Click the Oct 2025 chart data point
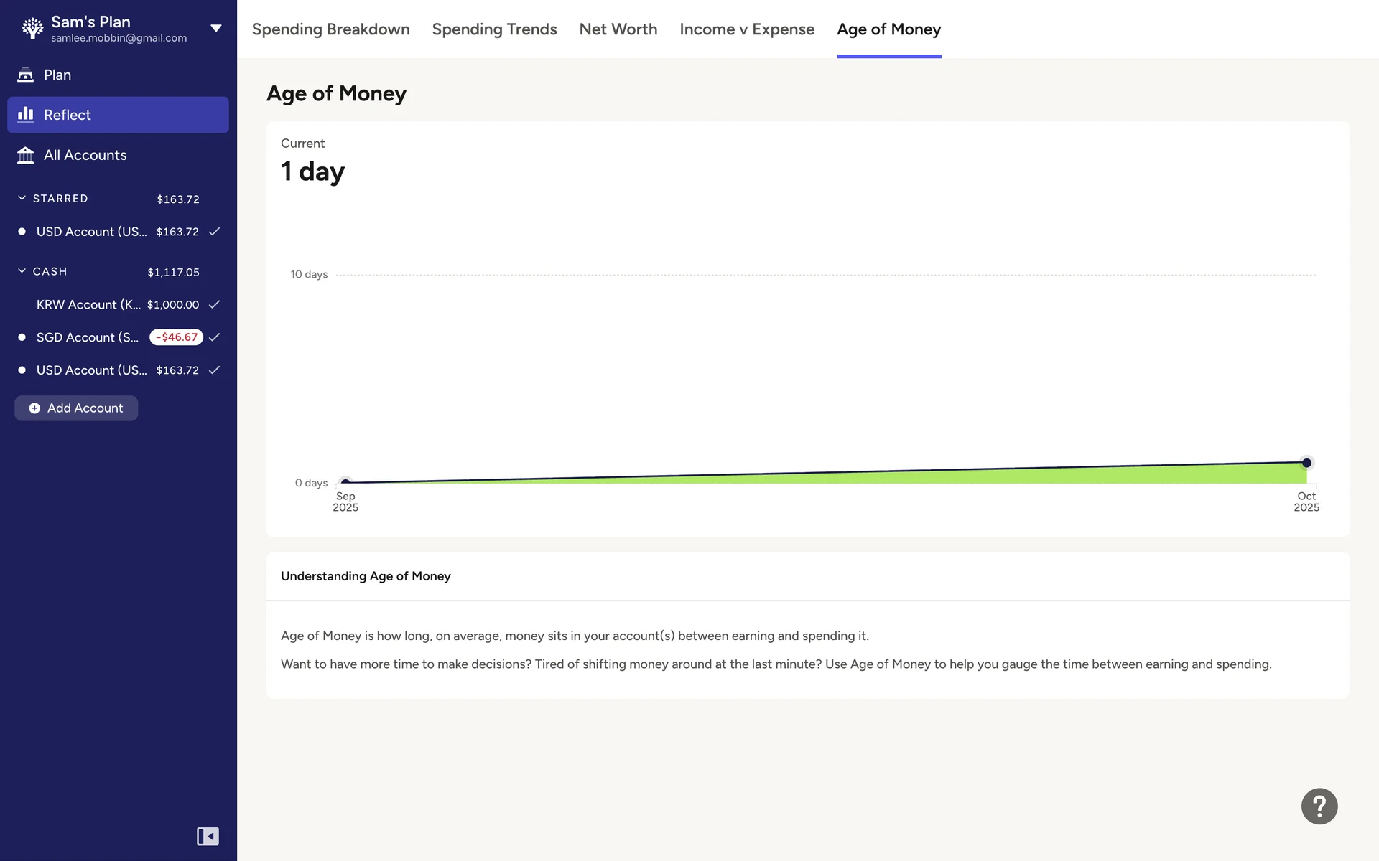Viewport: 1379px width, 861px height. (1306, 463)
